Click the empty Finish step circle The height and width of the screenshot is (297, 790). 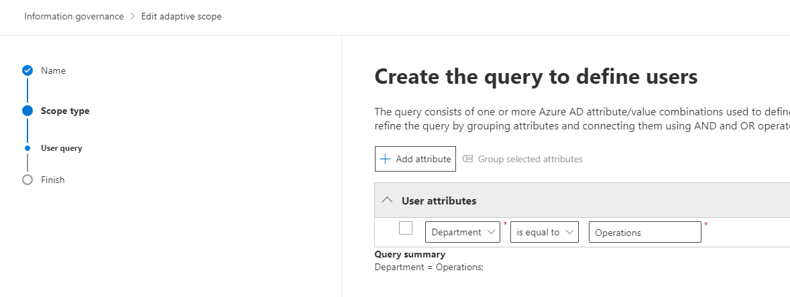27,180
